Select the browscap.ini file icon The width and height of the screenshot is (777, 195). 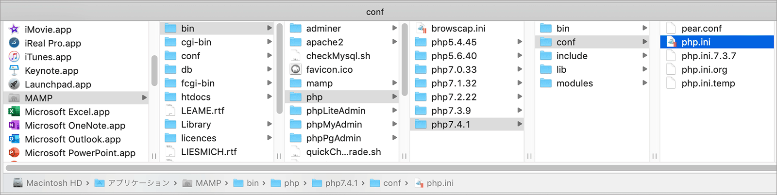[421, 29]
